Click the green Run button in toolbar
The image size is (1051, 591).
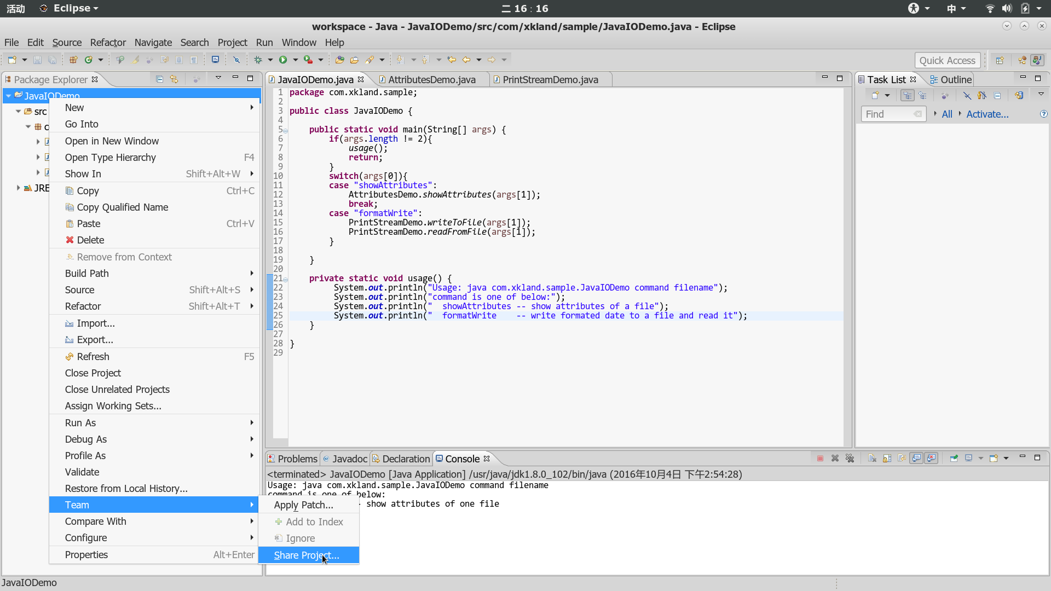coord(283,60)
